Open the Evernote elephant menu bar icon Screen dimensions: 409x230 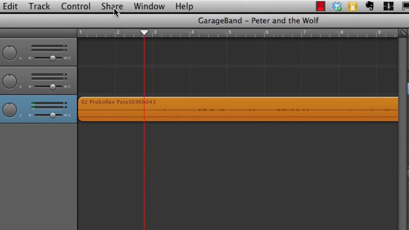370,6
